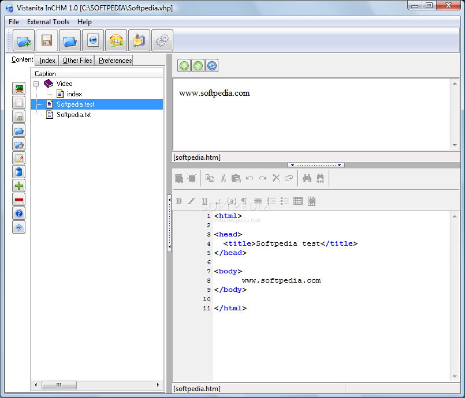Click the floppy disk save icon
Screen dimensions: 465x398
click(x=47, y=40)
